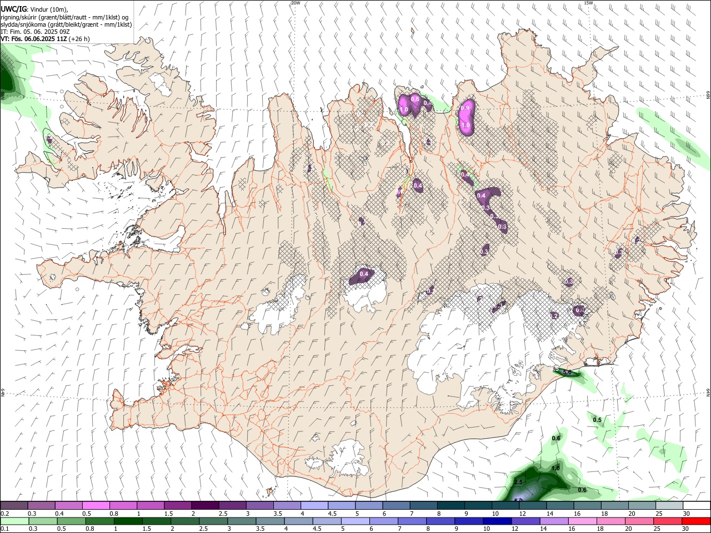This screenshot has width=711, height=533.
Task: Click the '0.2' label in snow scale
Action: pos(5,514)
